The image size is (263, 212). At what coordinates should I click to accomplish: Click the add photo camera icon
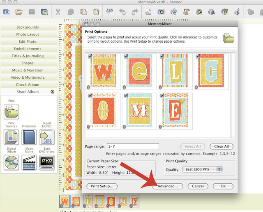(161, 12)
